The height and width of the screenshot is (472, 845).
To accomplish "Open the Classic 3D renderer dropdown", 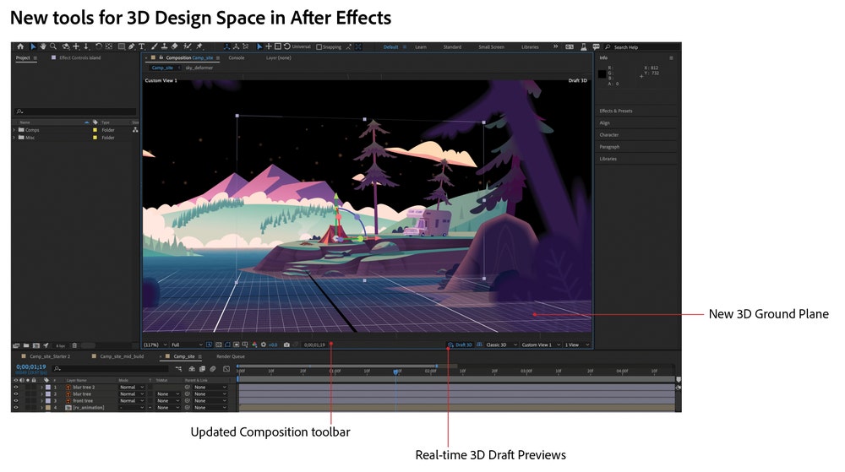I will (x=499, y=345).
